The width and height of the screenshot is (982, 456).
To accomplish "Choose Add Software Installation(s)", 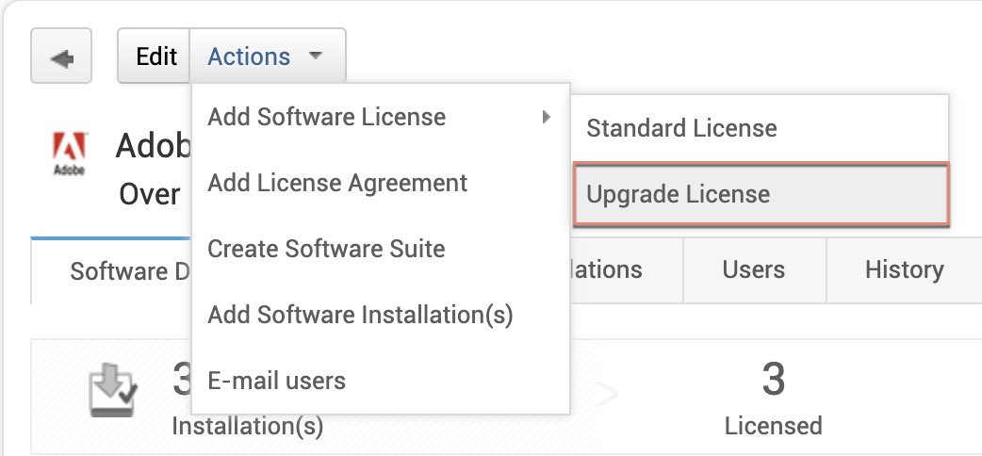I will [360, 315].
